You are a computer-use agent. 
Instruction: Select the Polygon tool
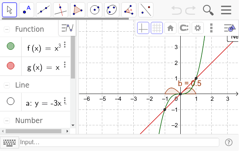(x=78, y=10)
